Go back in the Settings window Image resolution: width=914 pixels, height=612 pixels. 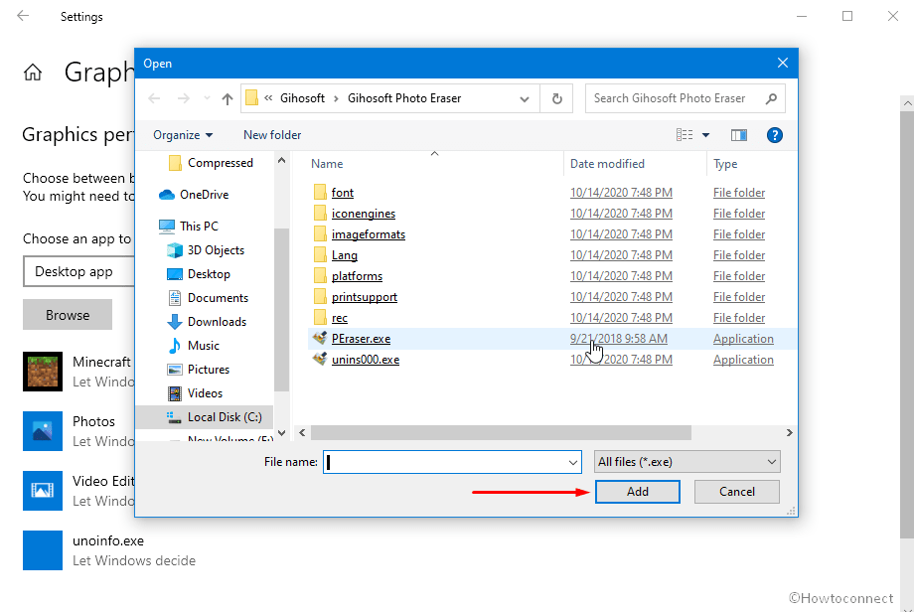click(x=23, y=16)
